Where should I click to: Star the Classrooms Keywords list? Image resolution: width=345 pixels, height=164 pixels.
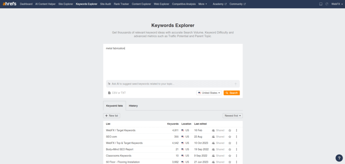tap(230, 156)
